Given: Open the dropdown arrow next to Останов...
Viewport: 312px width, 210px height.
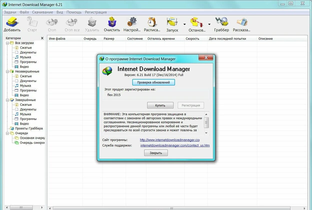Looking at the screenshot, I should point(209,24).
